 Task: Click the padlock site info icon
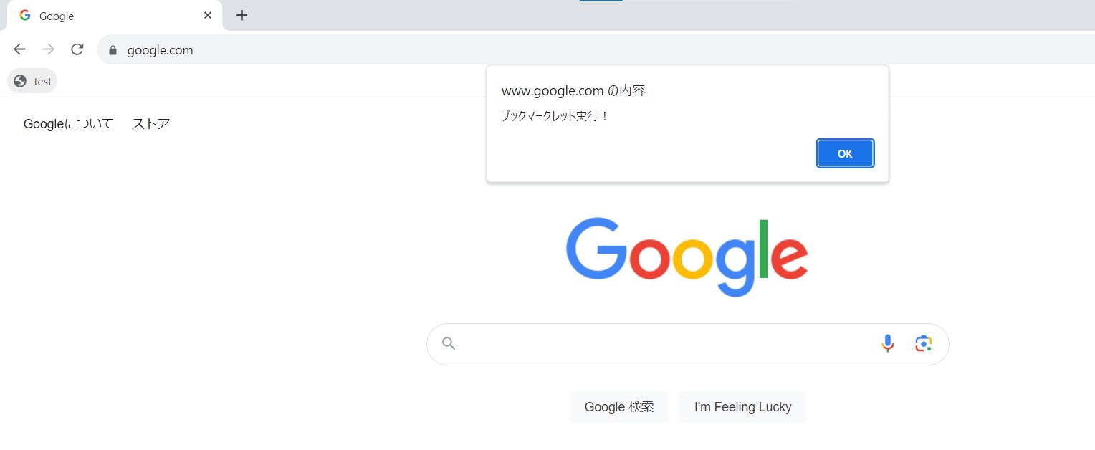[112, 50]
